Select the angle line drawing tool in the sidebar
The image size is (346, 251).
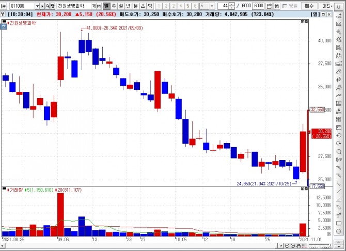click(x=339, y=199)
